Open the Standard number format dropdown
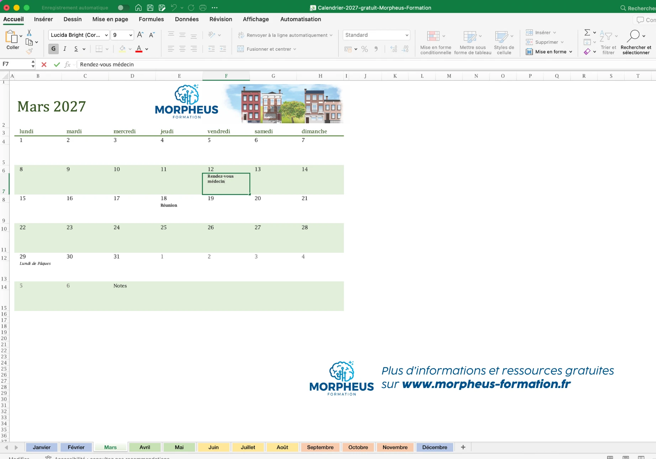The image size is (656, 459). click(407, 35)
